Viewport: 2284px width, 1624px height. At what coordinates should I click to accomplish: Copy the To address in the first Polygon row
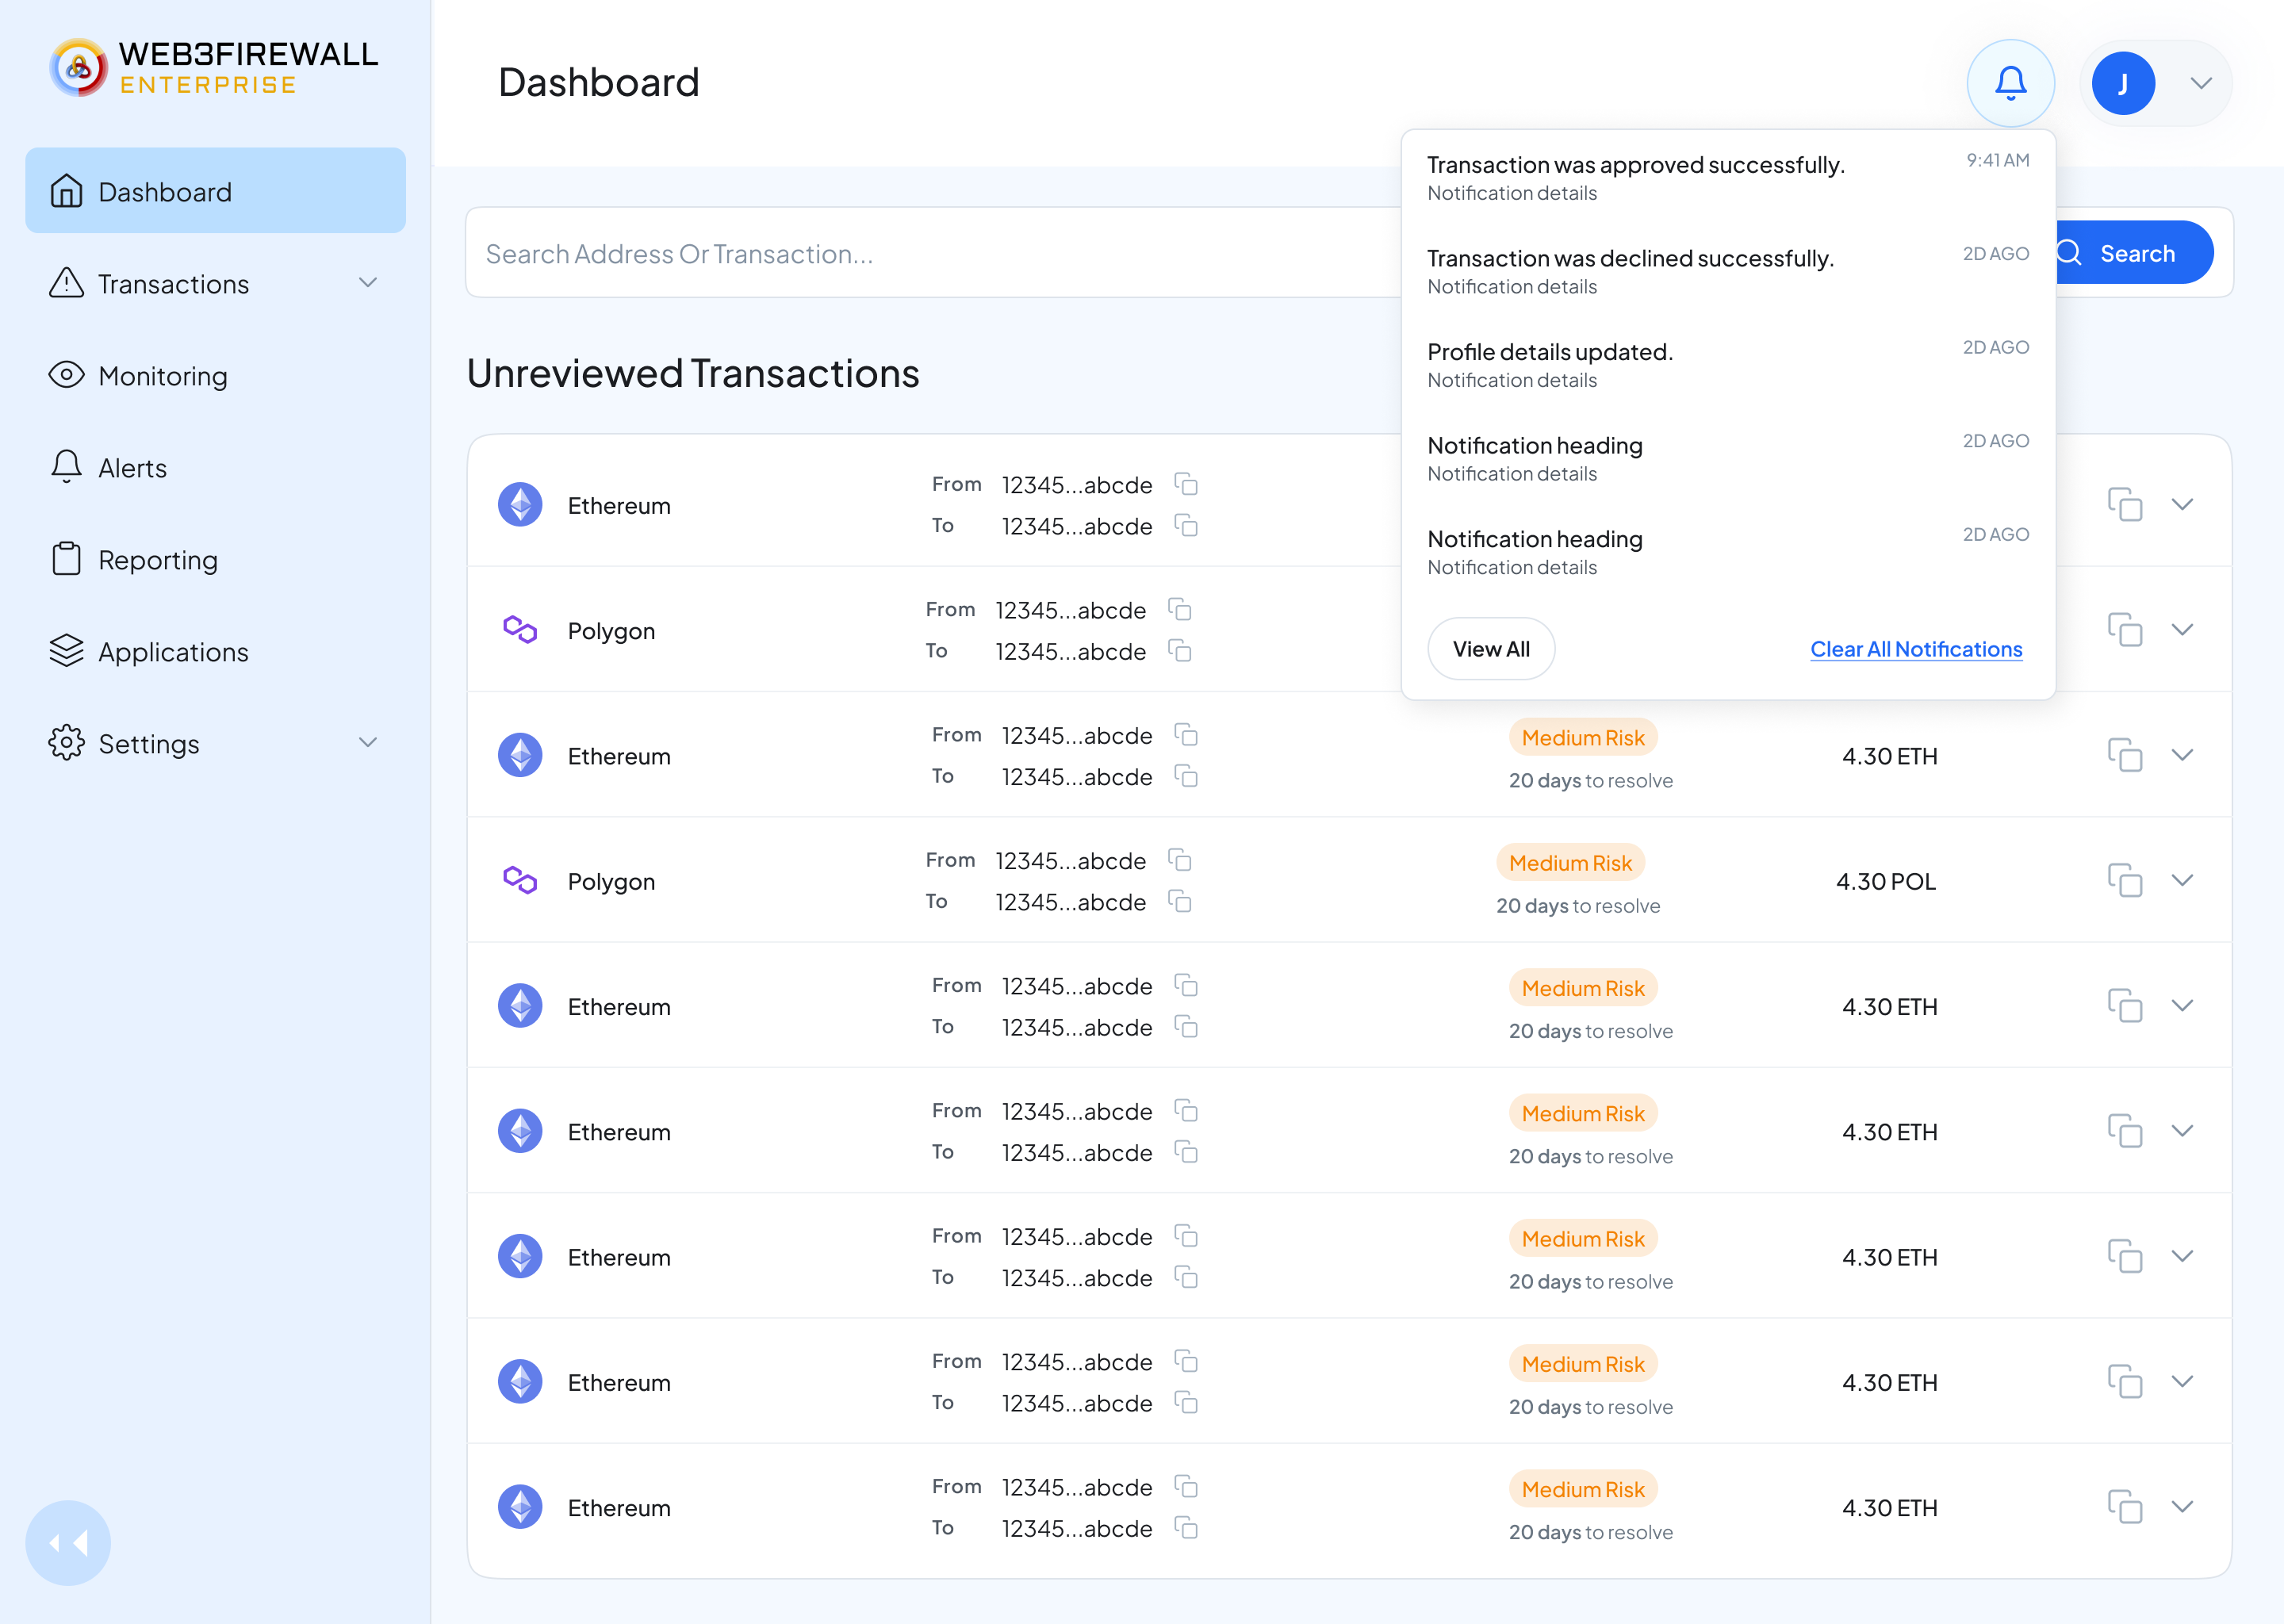pyautogui.click(x=1180, y=651)
